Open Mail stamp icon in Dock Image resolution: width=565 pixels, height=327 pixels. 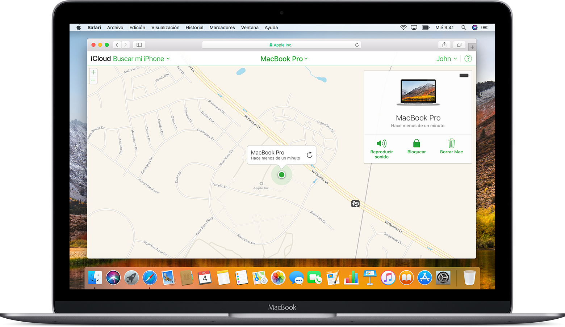[x=168, y=278]
